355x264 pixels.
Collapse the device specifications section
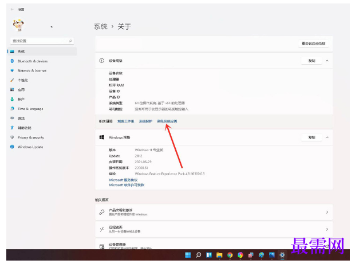[x=327, y=61]
